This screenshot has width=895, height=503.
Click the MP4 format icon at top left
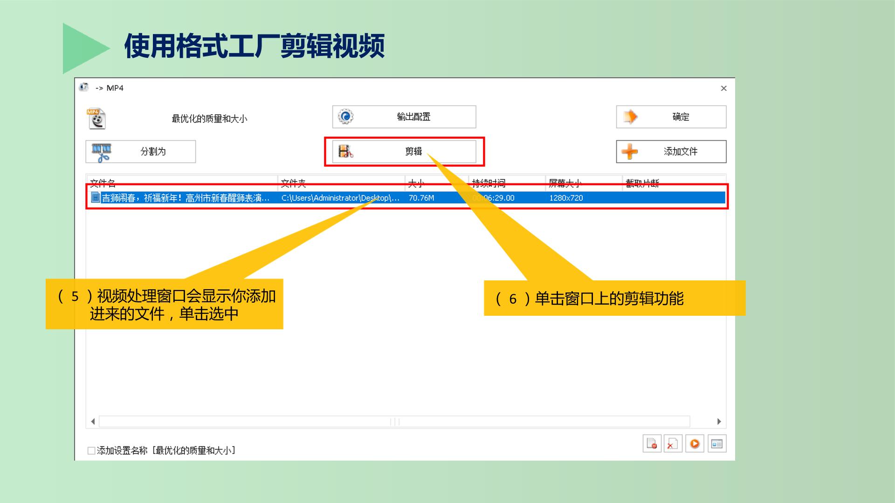pyautogui.click(x=96, y=118)
